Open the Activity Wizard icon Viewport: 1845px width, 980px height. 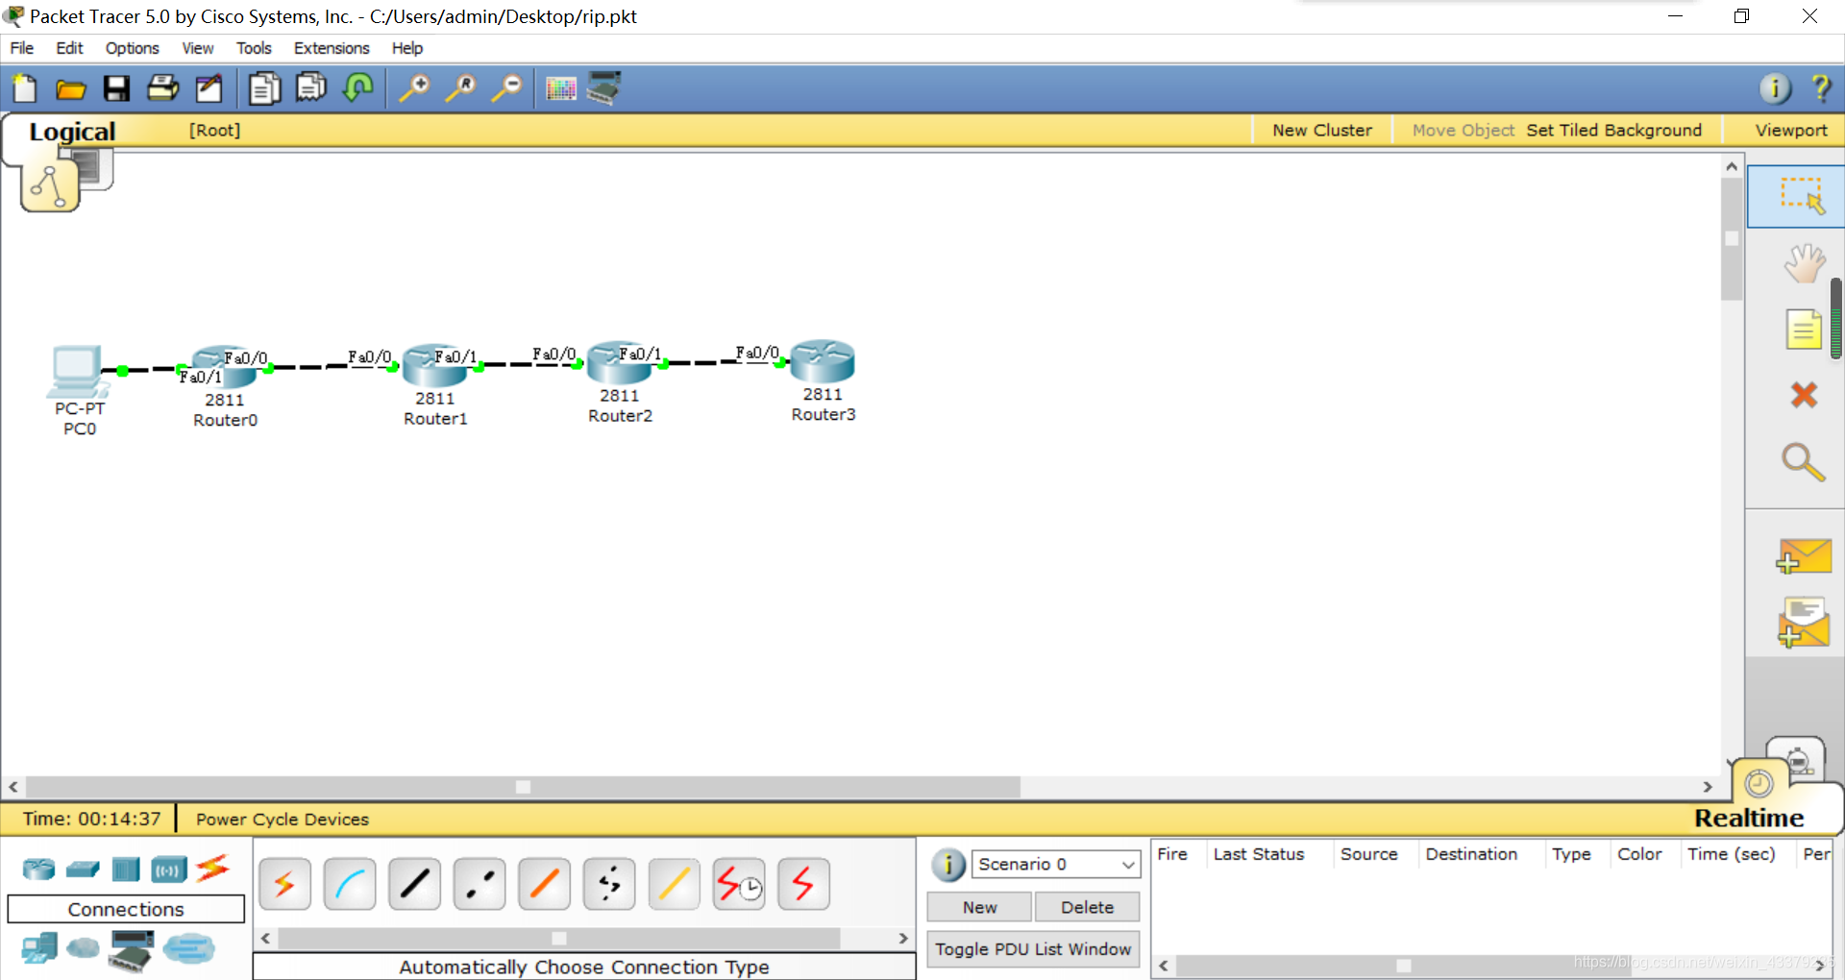209,88
